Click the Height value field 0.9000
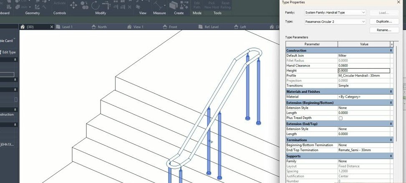Image resolution: width=406 pixels, height=183 pixels. click(364, 71)
